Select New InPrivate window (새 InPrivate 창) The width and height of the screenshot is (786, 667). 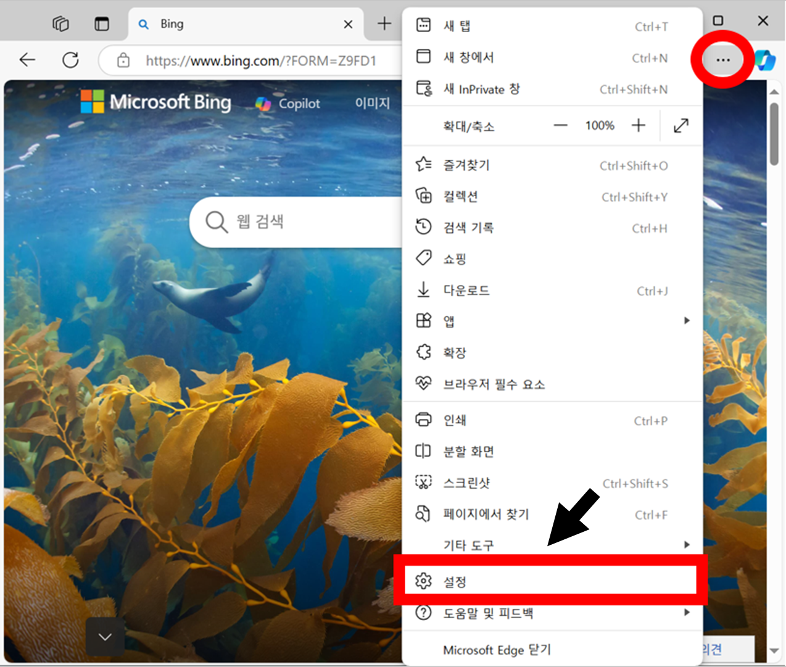pyautogui.click(x=481, y=89)
